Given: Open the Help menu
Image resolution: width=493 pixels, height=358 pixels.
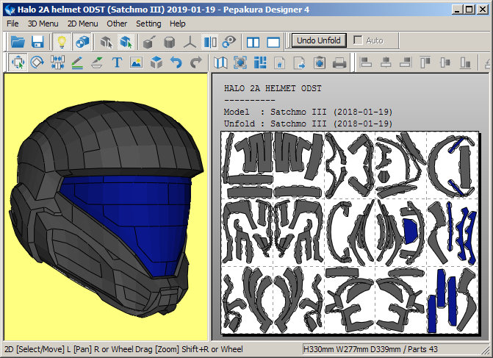Looking at the screenshot, I should [x=178, y=24].
